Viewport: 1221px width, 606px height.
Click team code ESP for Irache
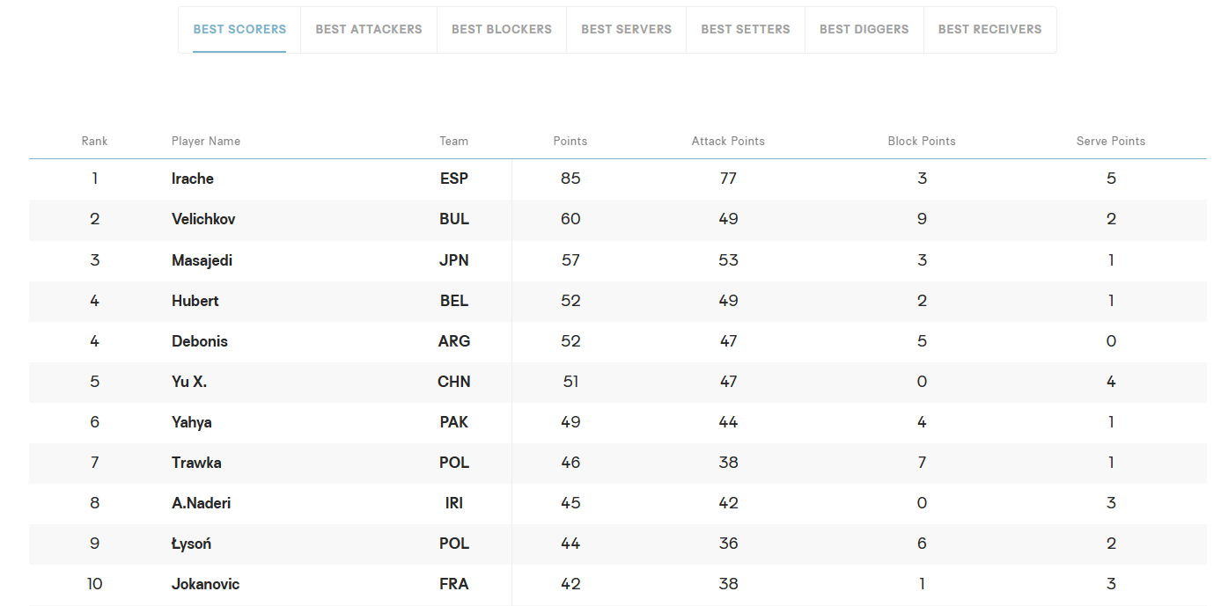point(454,179)
